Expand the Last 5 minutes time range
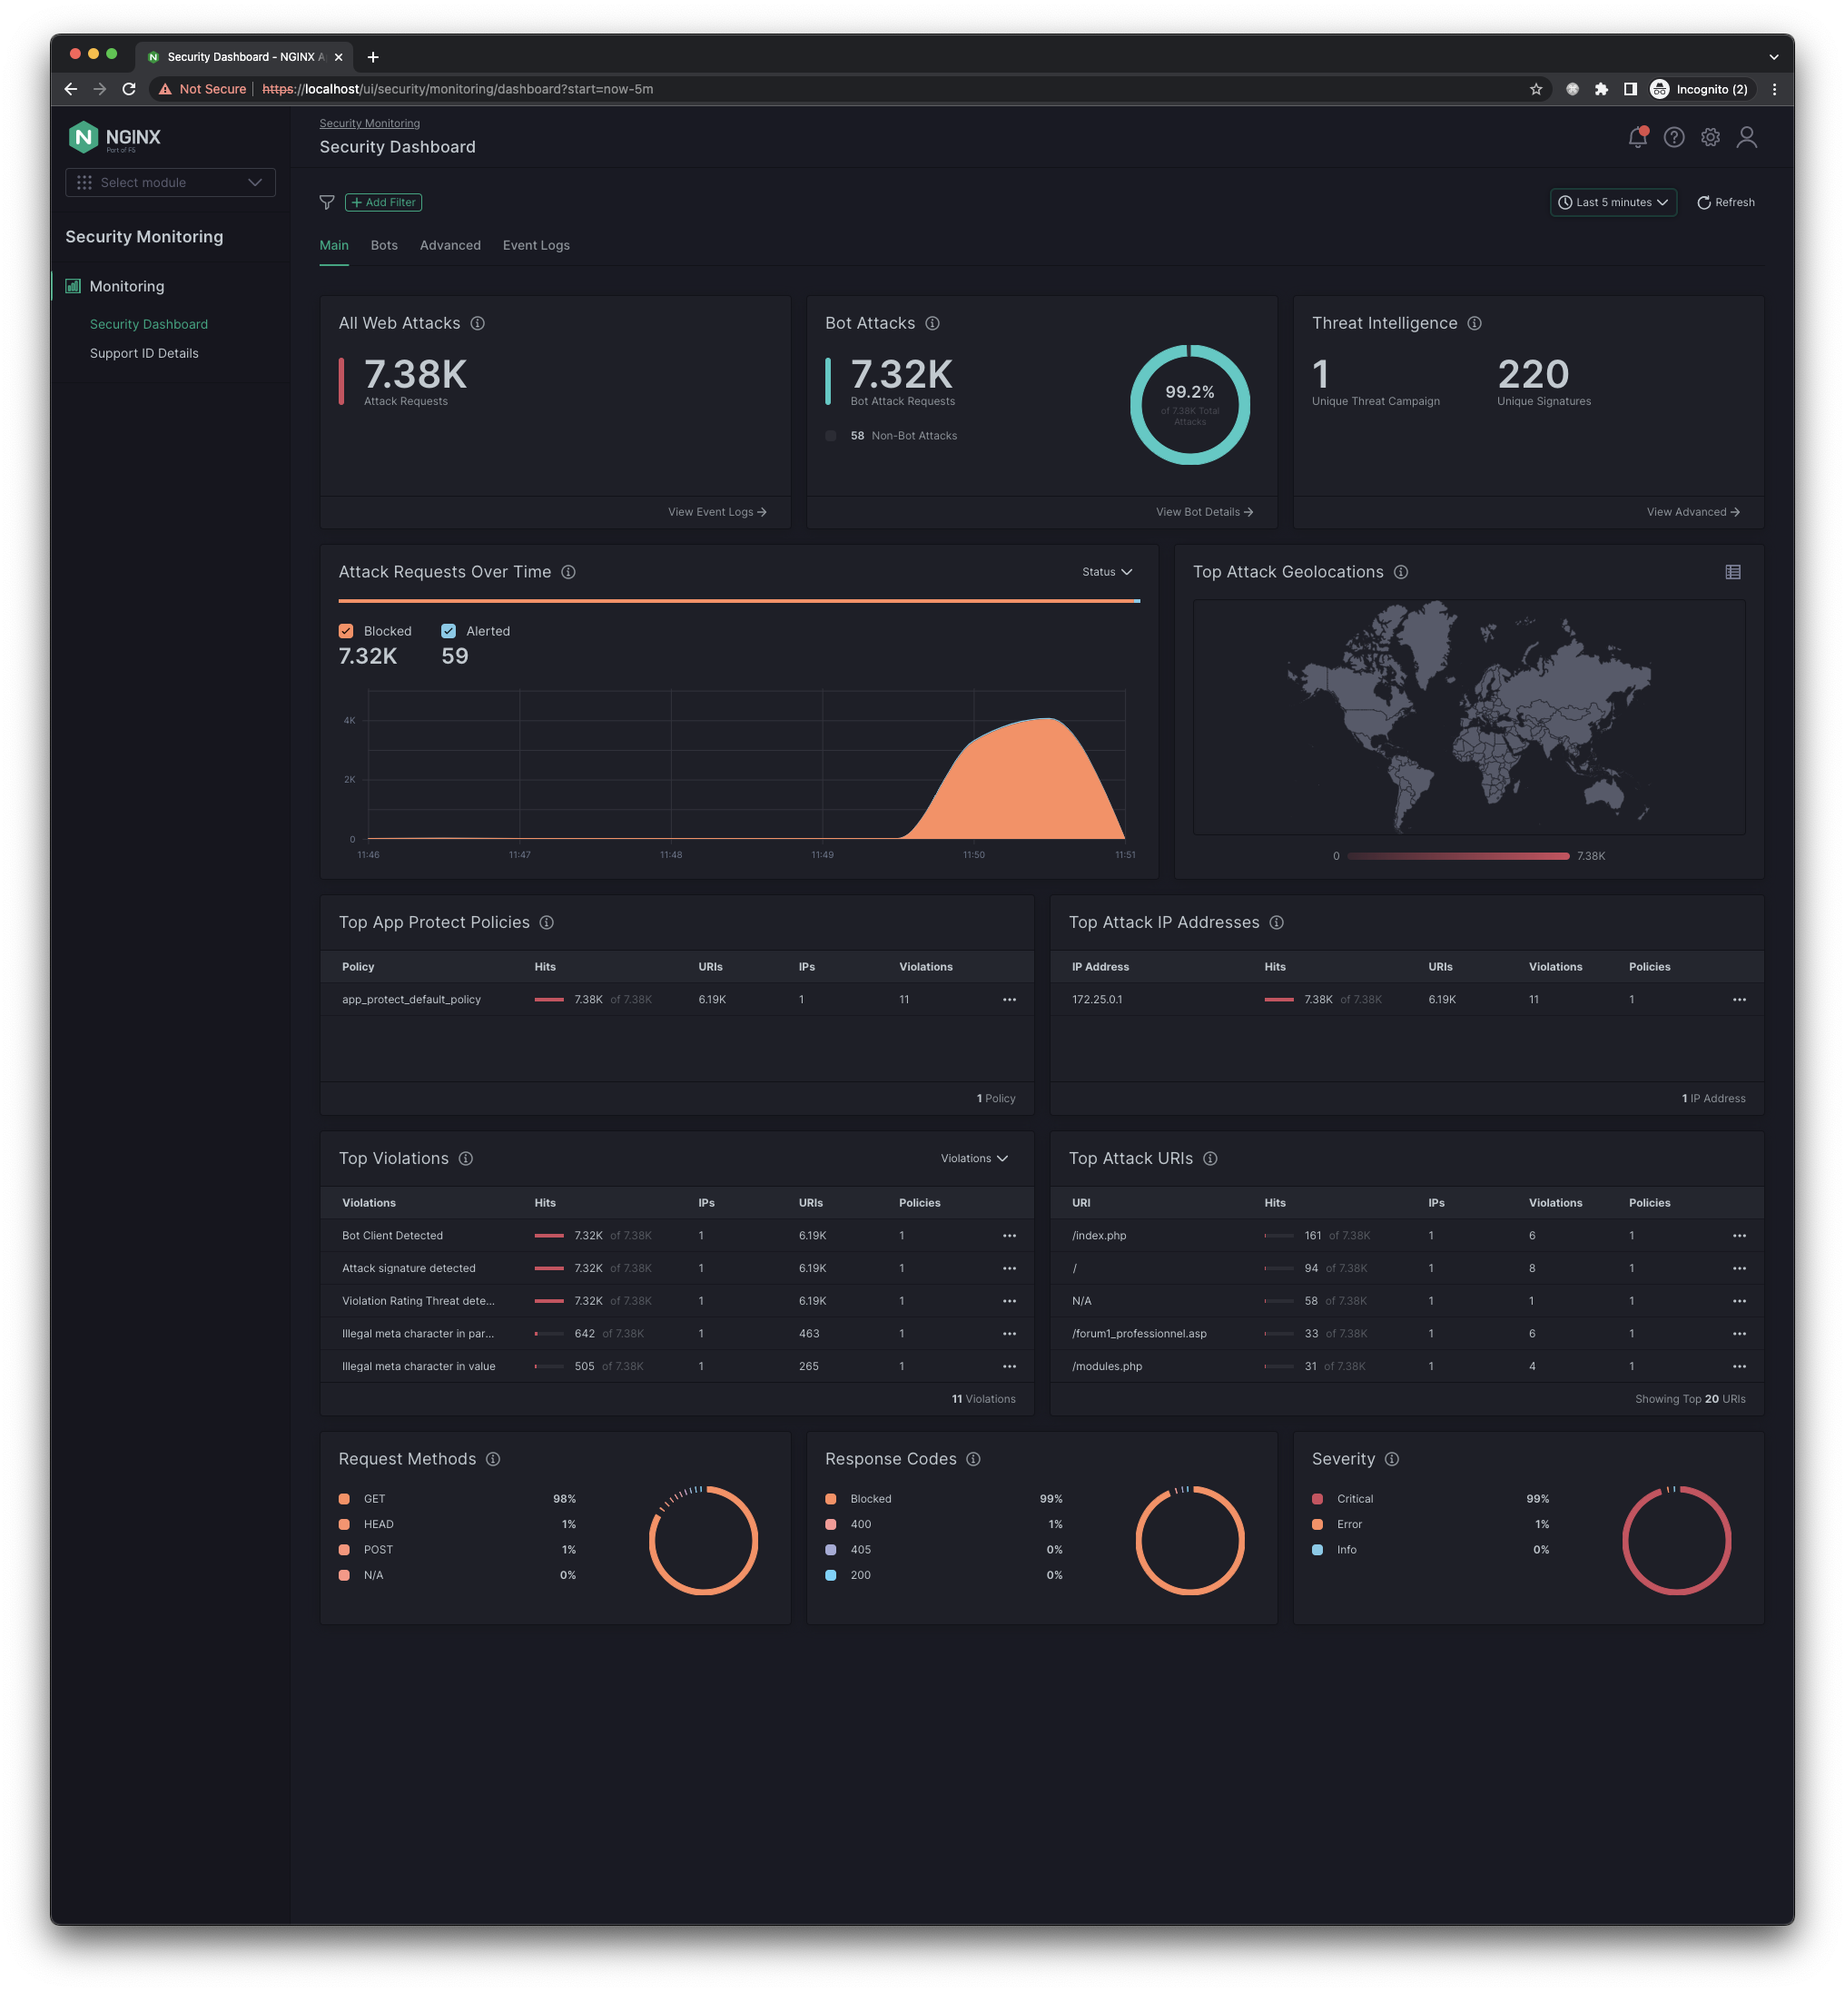Viewport: 1845px width, 1992px height. click(x=1613, y=202)
